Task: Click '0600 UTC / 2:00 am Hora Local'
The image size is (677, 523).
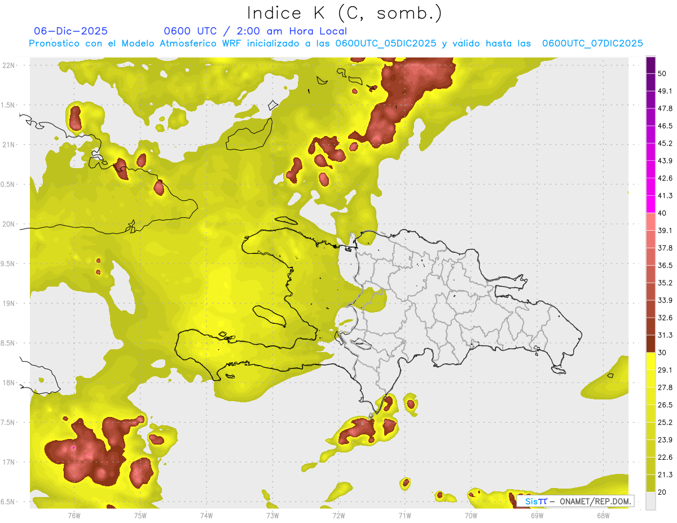Action: 256,31
